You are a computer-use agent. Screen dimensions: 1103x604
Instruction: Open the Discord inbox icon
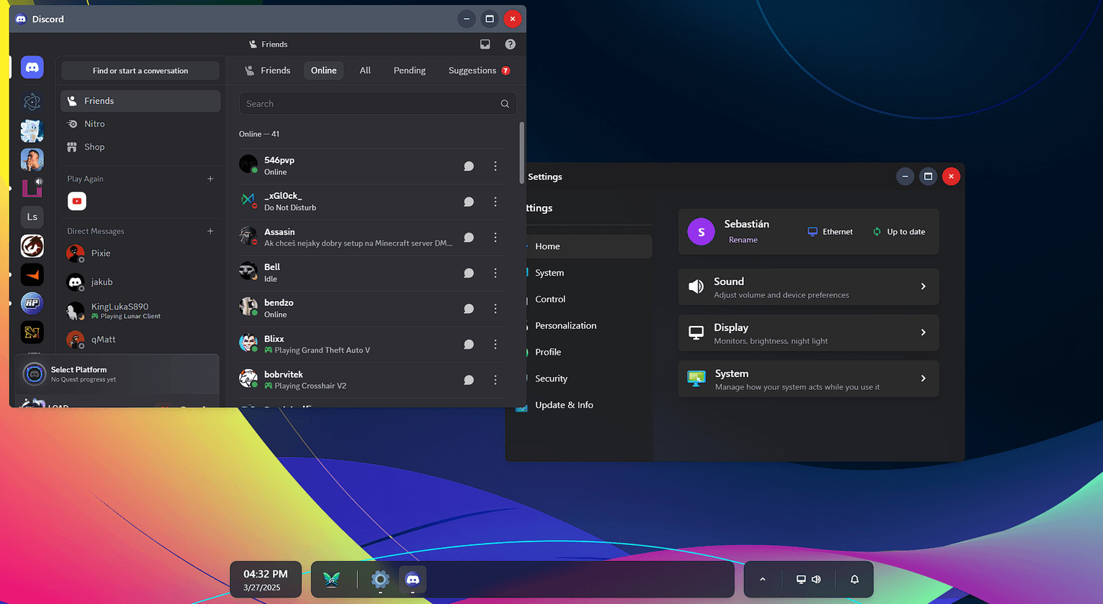(x=485, y=45)
